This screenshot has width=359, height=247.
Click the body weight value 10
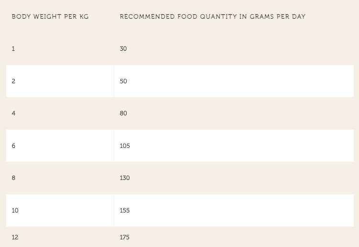click(15, 211)
